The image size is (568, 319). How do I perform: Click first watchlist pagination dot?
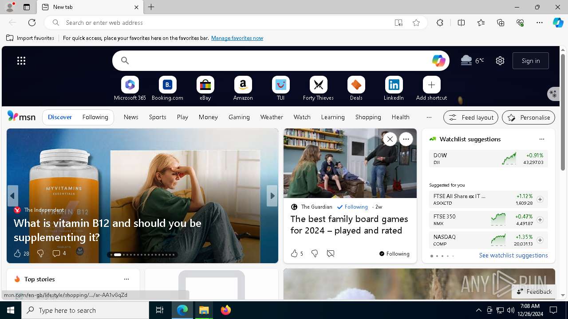431,256
